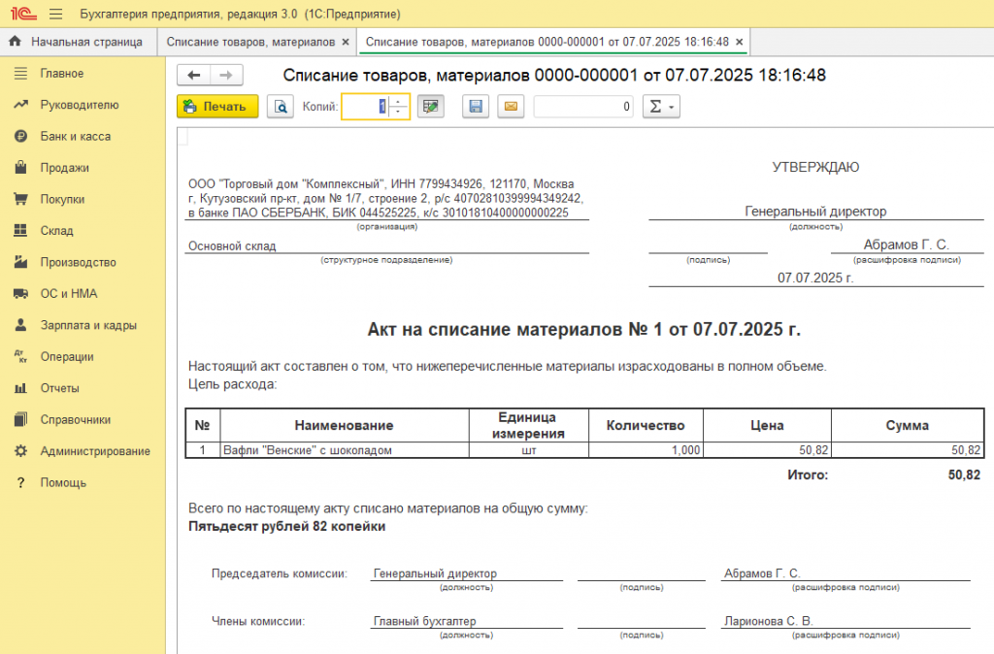Open print preview magnifier icon
This screenshot has width=994, height=654.
[x=281, y=107]
